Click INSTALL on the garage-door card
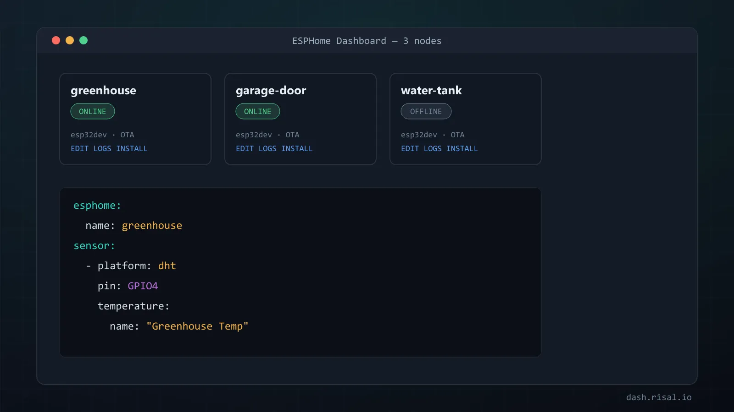 [x=297, y=148]
